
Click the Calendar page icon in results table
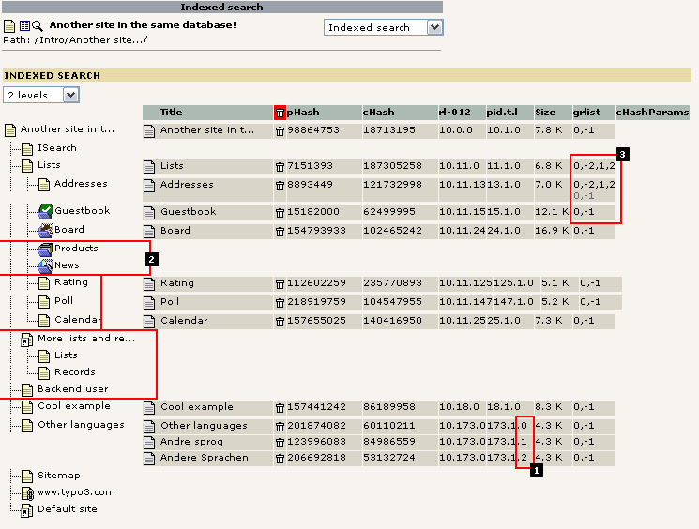pos(149,321)
